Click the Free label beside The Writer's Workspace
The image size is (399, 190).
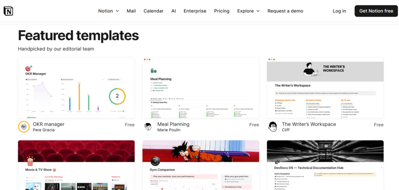point(378,125)
